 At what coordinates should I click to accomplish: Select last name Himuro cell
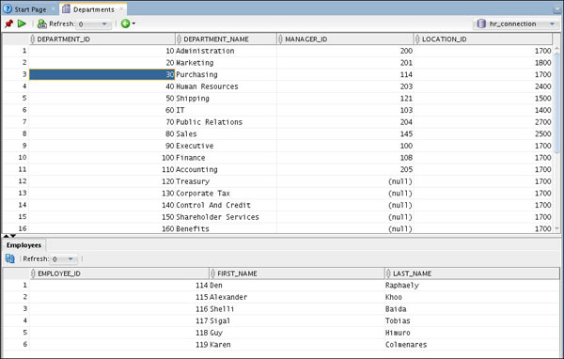472,333
